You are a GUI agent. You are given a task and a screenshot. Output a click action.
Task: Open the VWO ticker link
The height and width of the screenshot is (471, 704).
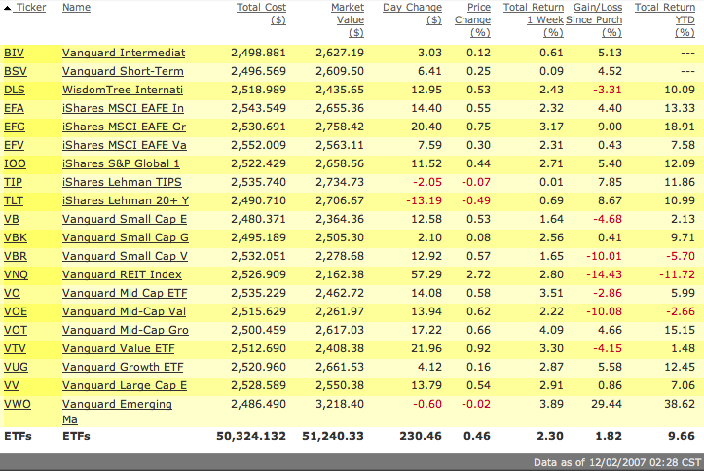click(x=18, y=404)
